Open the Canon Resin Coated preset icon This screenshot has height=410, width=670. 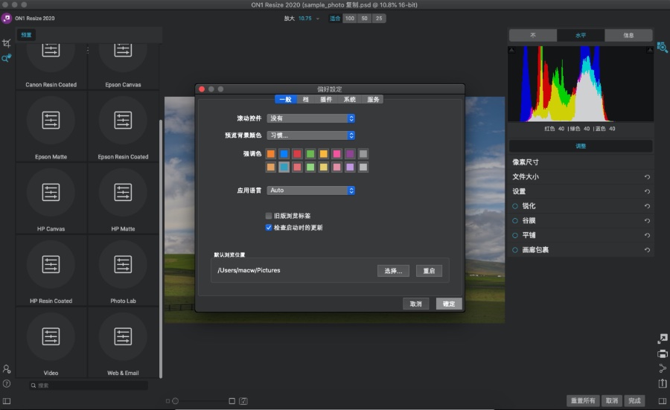(51, 52)
